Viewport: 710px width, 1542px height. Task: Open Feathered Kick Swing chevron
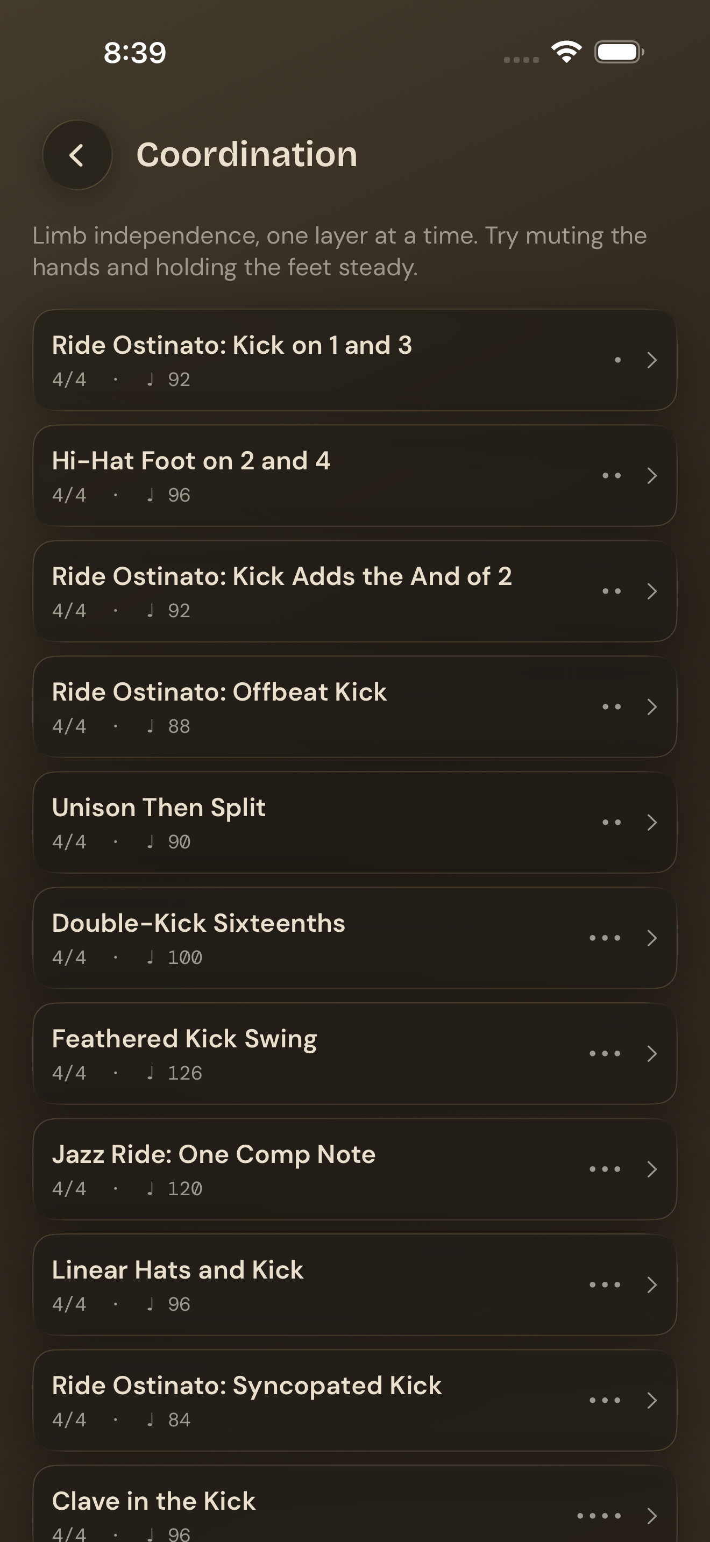[x=652, y=1054]
